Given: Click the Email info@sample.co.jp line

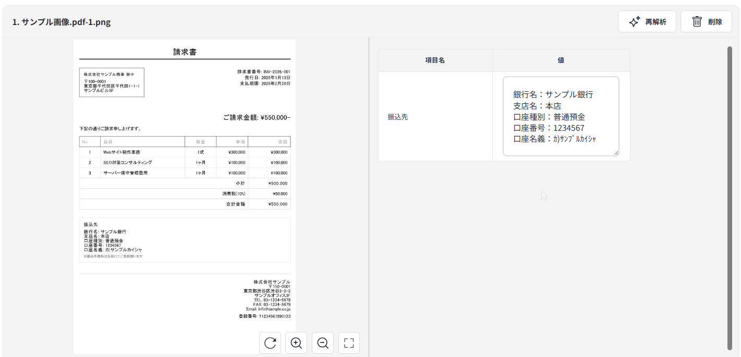Looking at the screenshot, I should pos(268,309).
